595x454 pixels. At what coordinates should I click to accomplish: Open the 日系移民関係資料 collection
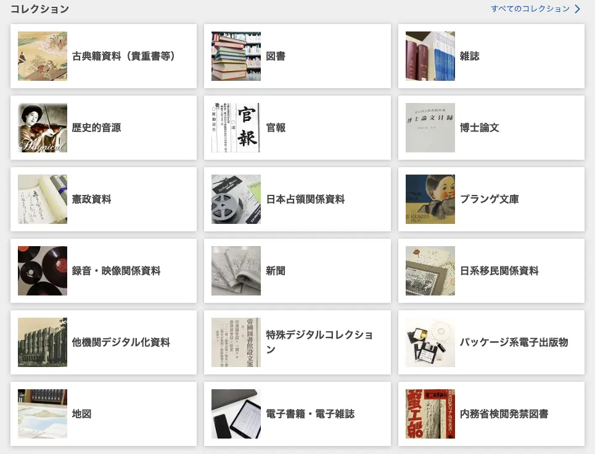tap(499, 271)
